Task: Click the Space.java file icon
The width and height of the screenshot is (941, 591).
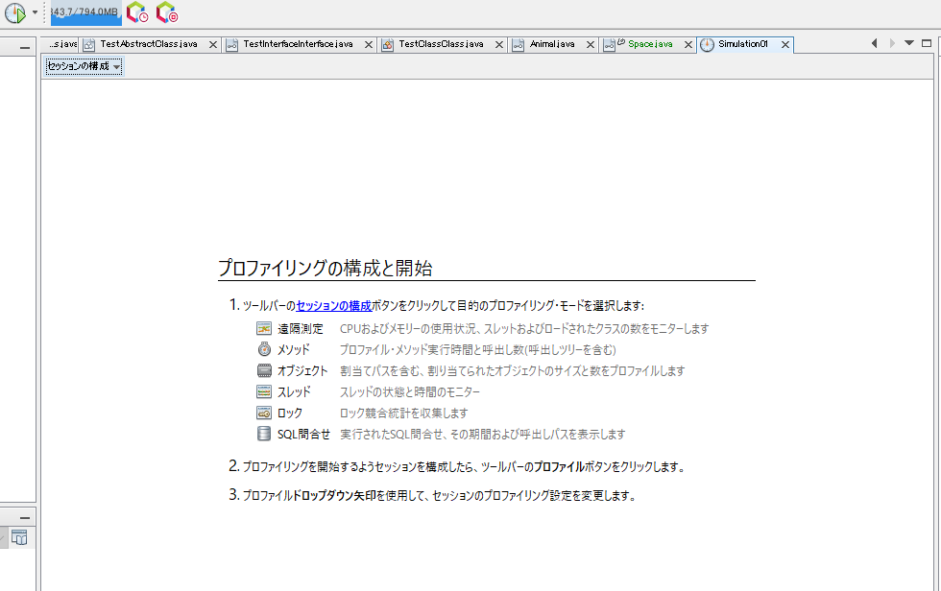Action: click(x=610, y=45)
